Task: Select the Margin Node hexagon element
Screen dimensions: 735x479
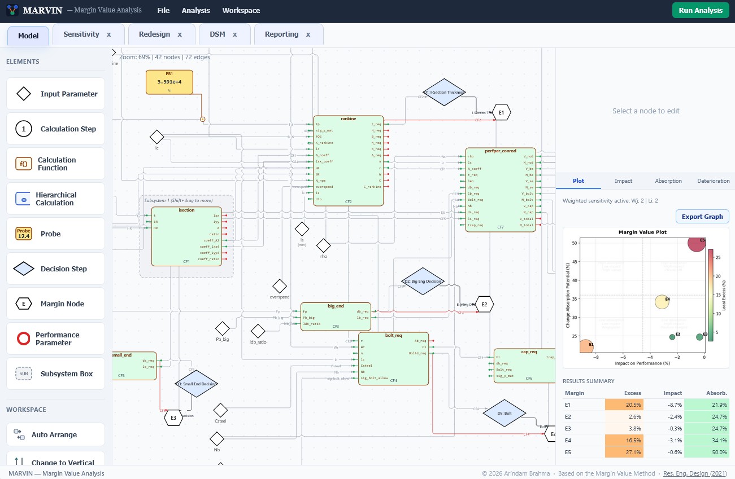Action: [55, 304]
